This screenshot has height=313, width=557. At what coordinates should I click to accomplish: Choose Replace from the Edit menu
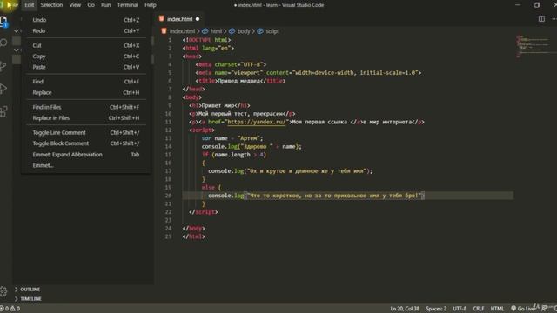pyautogui.click(x=86, y=93)
